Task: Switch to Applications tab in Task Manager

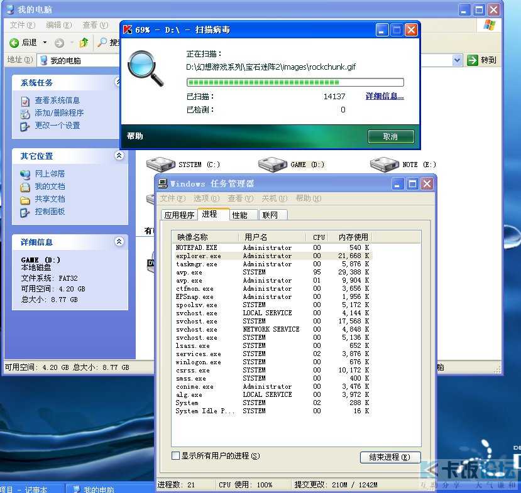Action: point(179,215)
